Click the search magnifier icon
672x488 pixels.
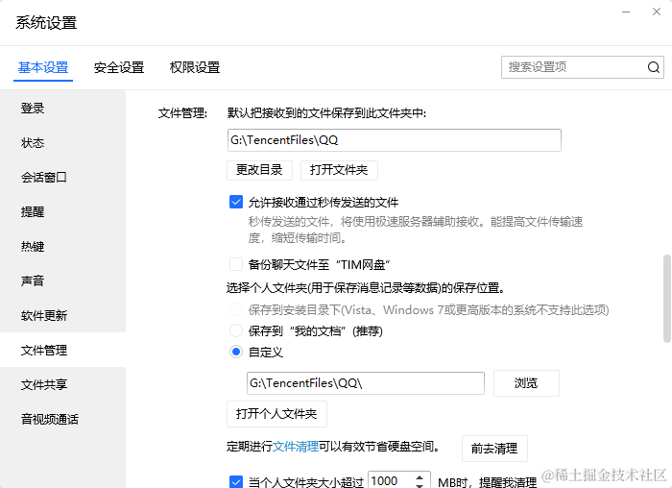point(653,67)
